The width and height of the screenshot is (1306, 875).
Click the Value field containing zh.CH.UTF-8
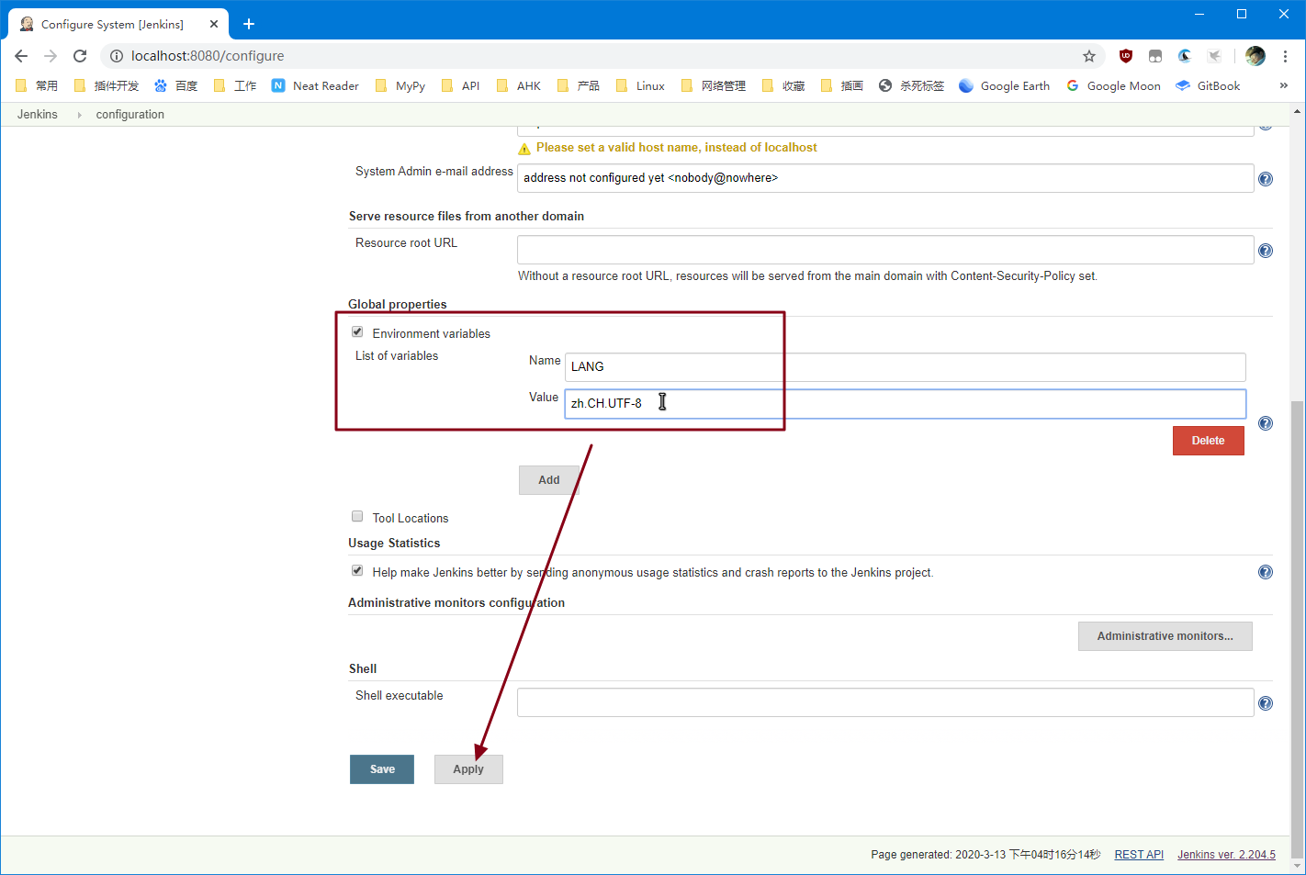tap(906, 404)
